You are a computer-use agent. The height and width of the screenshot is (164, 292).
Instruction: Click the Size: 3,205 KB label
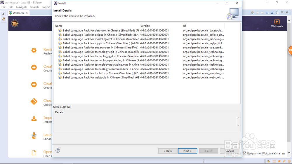[x=62, y=107]
